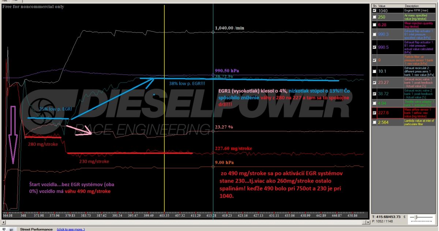Enable Exhaust recirculat.2 different press sensor checkbox
Screen dimensions: 439x231
(374, 71)
